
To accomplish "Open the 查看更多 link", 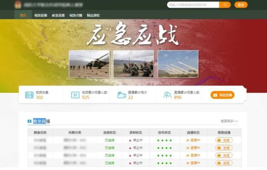I will point(229,121).
